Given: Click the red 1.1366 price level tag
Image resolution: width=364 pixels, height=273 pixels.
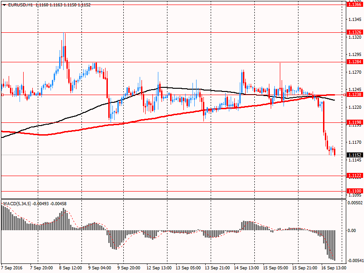Looking at the screenshot, I should click(354, 4).
